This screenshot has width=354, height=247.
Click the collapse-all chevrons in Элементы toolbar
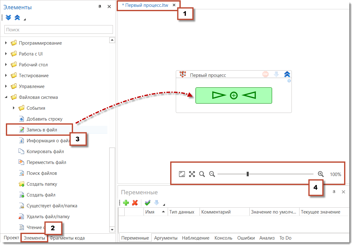(x=17, y=17)
